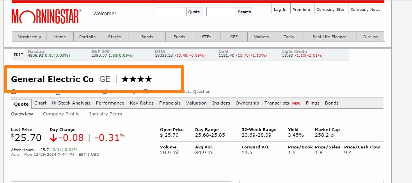412x183 pixels.
Task: Click the red day-change down arrow
Action: (53, 138)
